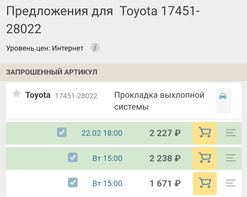Toggle the checkbox for the 1 671 ₽ offer
This screenshot has width=247, height=197.
point(73,182)
